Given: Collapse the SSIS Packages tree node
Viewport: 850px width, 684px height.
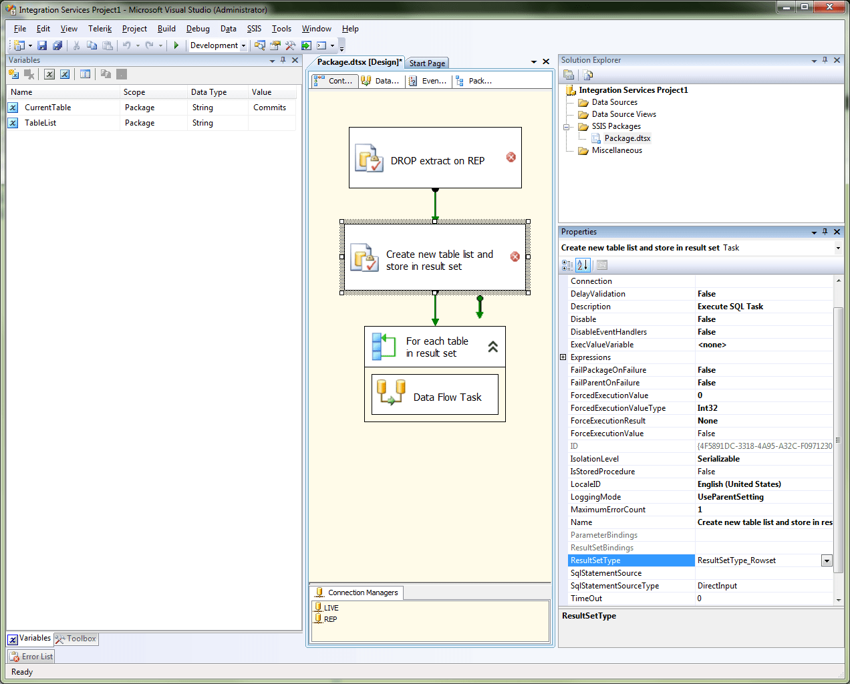Looking at the screenshot, I should tap(566, 126).
